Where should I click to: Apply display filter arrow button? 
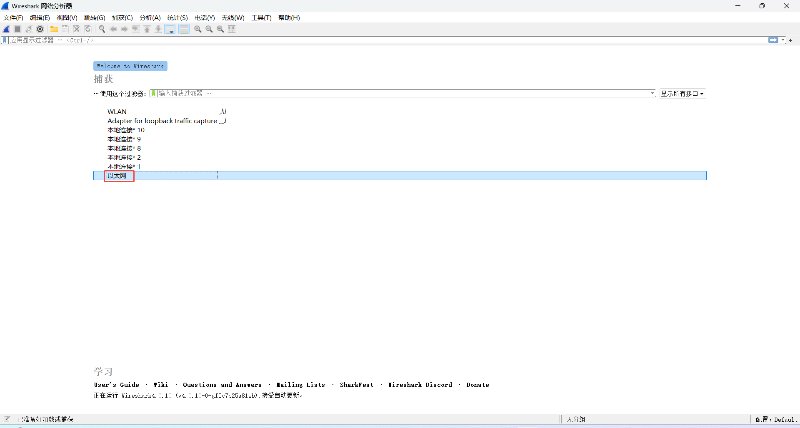click(773, 40)
